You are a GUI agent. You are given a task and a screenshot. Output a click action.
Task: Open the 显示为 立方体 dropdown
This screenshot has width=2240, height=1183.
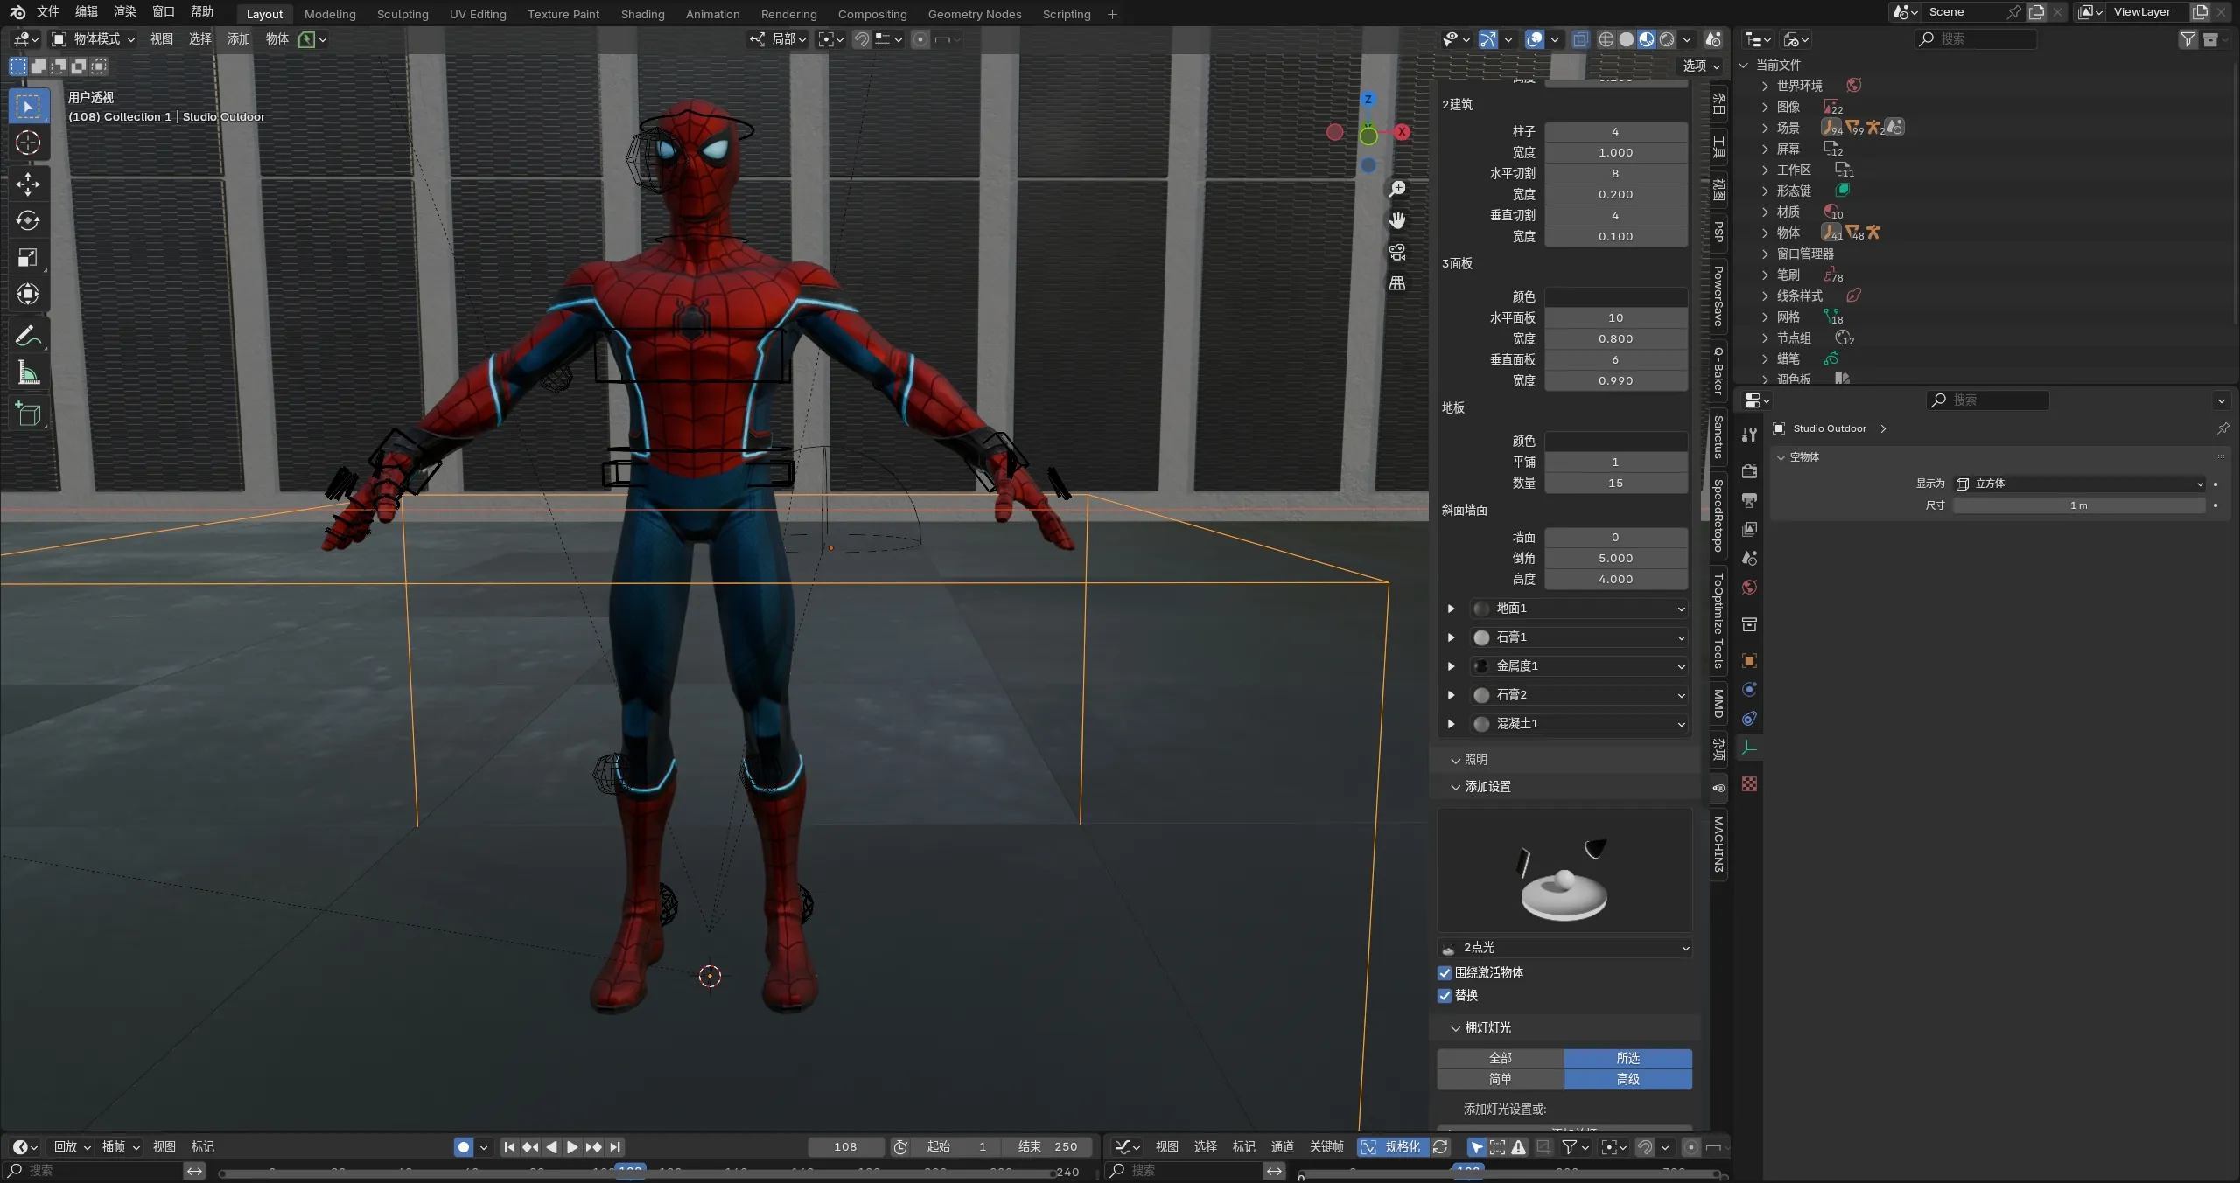[x=2079, y=484]
